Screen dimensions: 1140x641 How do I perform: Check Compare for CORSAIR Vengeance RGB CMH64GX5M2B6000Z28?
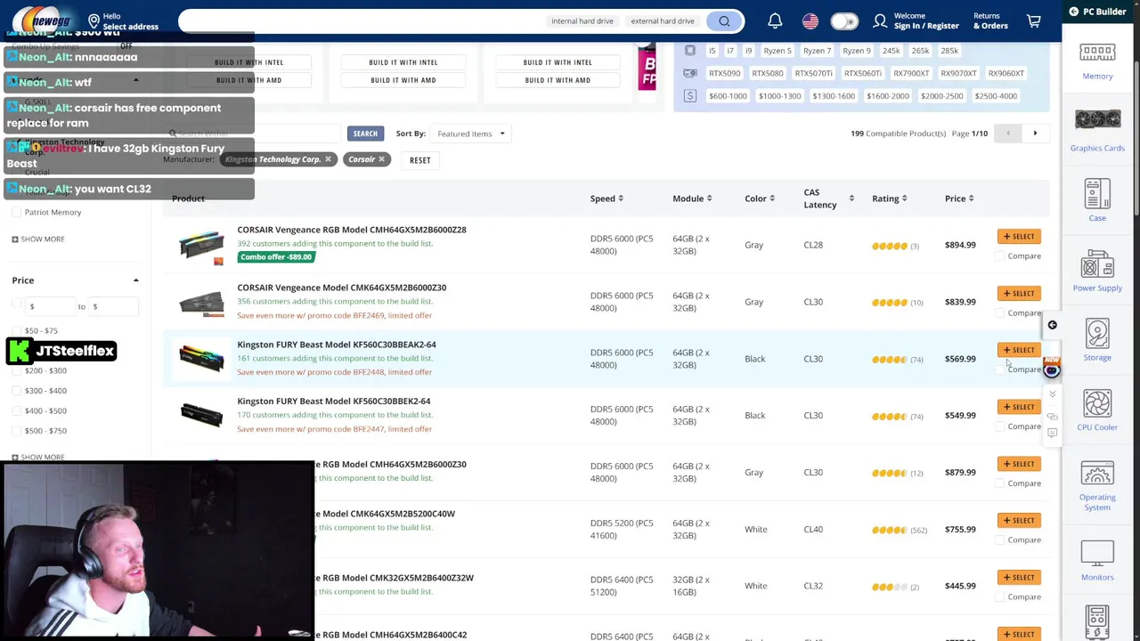(x=1000, y=256)
